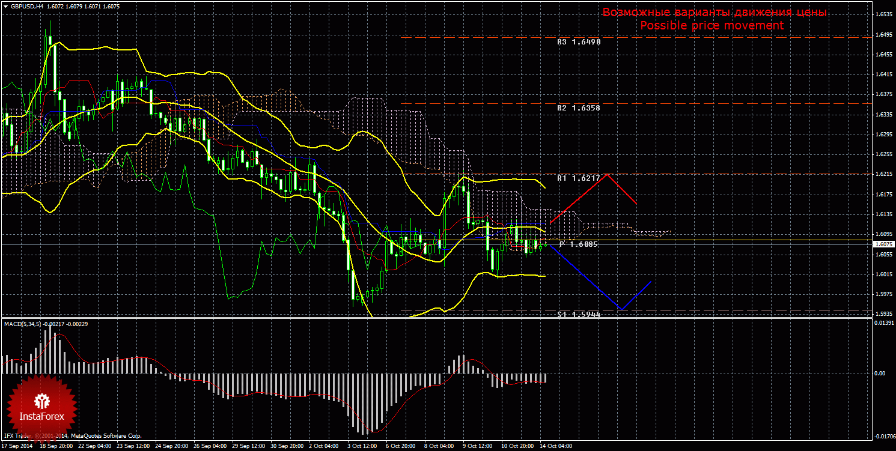This screenshot has height=451, width=896.
Task: Click the GBPUSD,H4 symbol label
Action: tap(26, 6)
